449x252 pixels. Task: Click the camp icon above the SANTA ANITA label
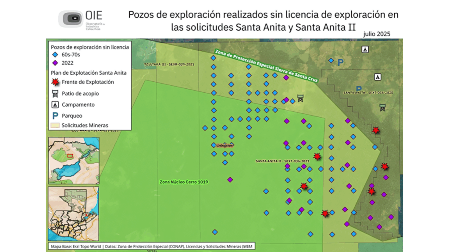coord(378,77)
